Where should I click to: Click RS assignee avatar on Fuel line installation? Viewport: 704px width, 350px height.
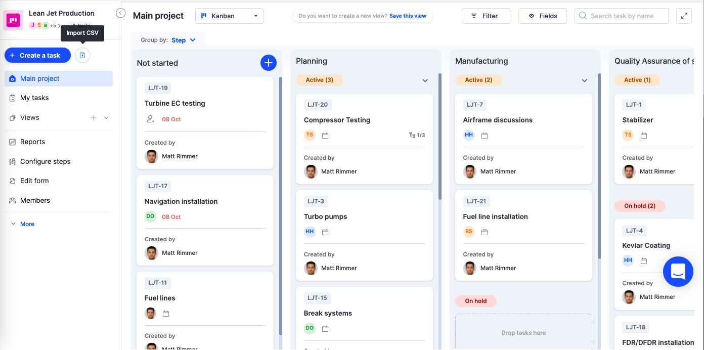click(x=469, y=232)
